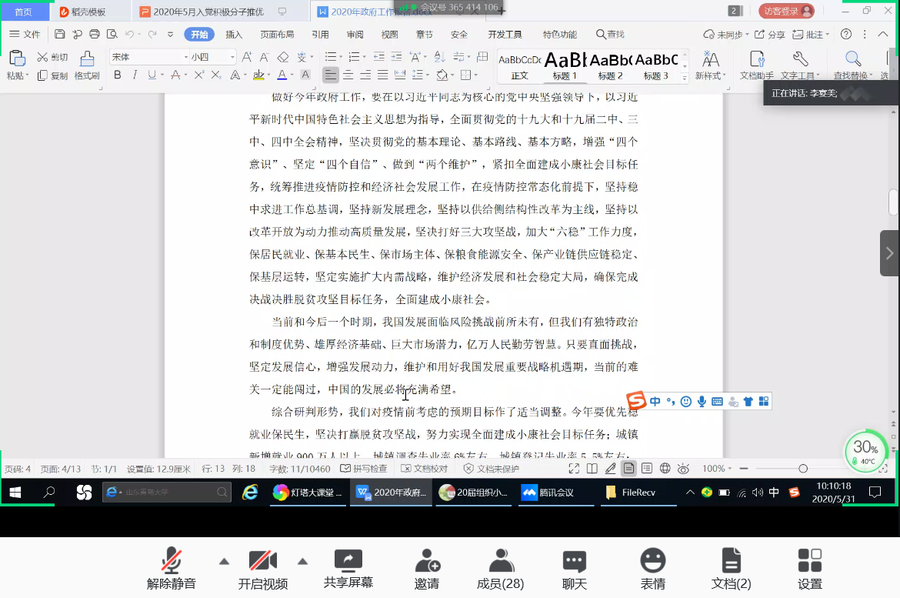Open the font color dropdown arrow

coord(292,75)
